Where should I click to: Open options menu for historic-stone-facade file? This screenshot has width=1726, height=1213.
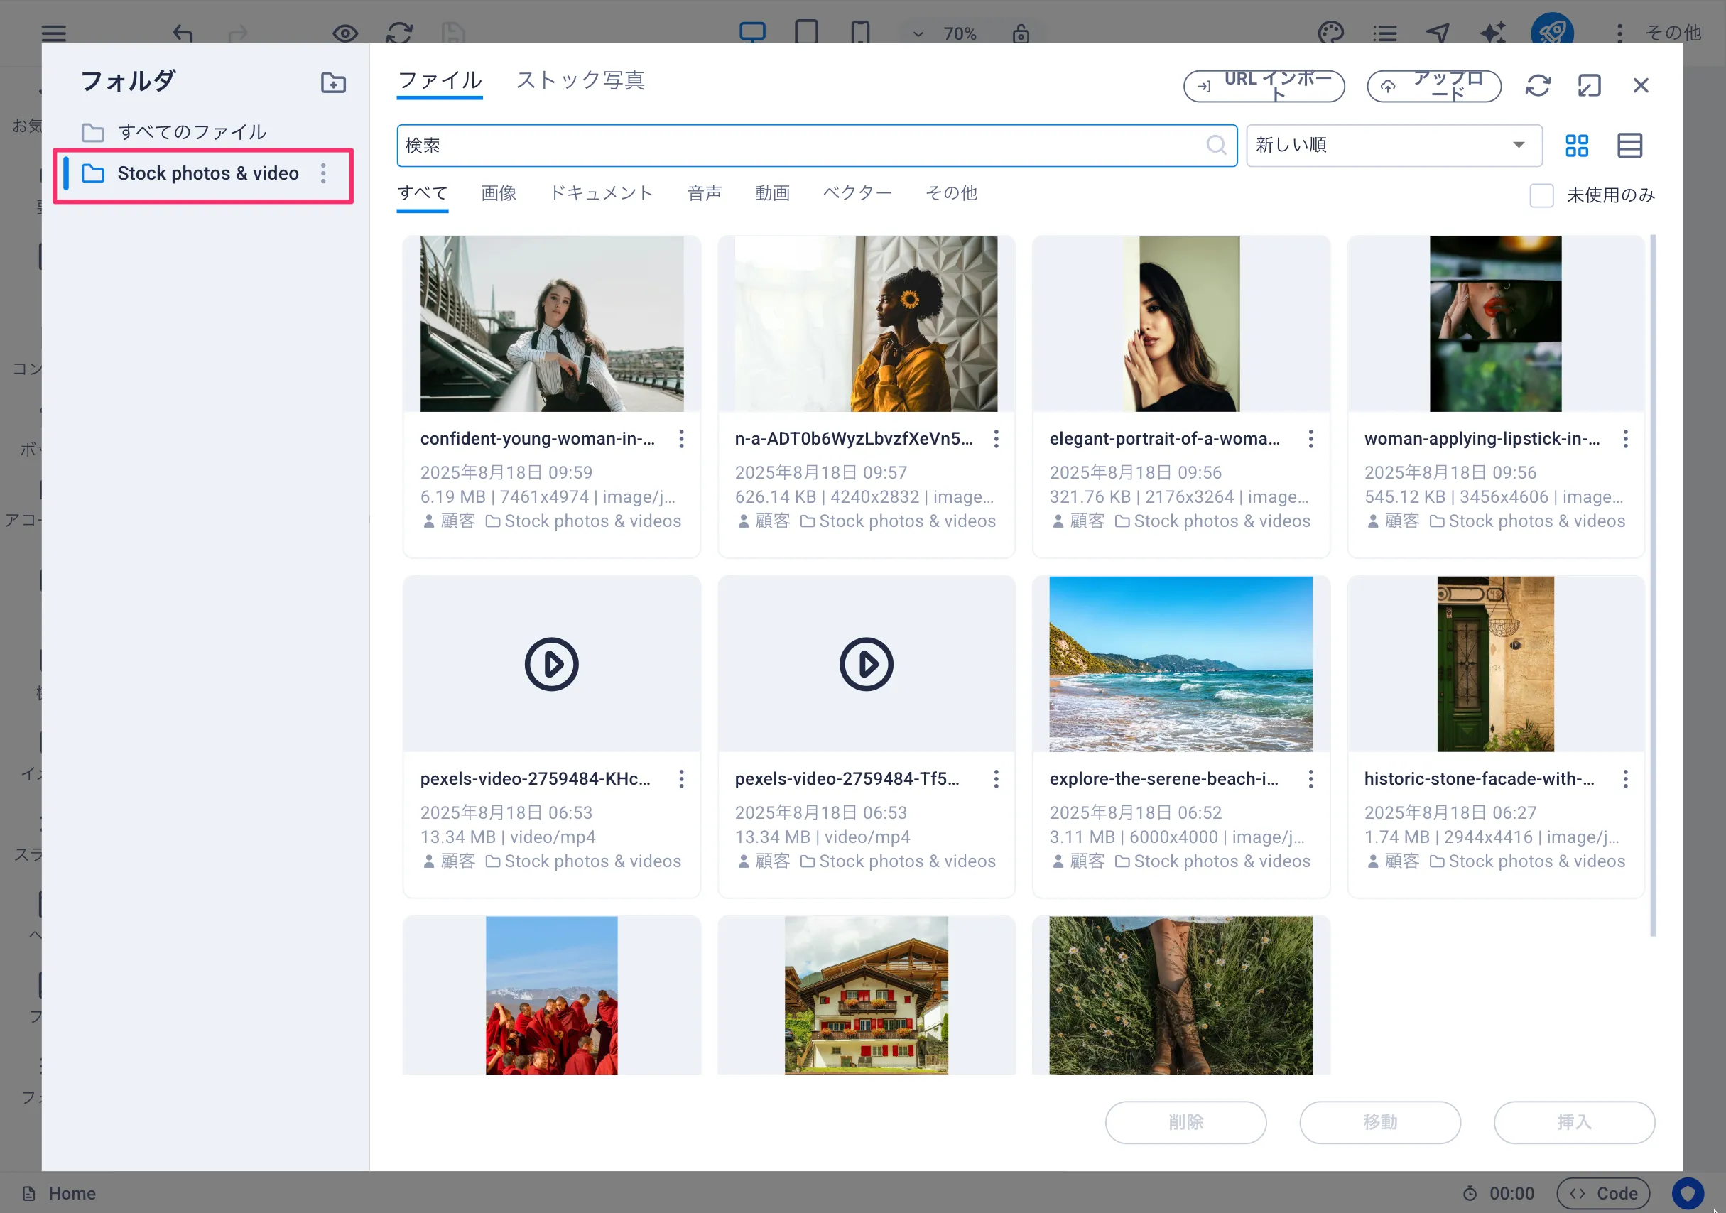click(1625, 779)
